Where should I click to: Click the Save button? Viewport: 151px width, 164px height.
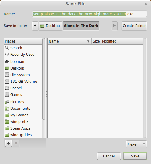point(135,156)
